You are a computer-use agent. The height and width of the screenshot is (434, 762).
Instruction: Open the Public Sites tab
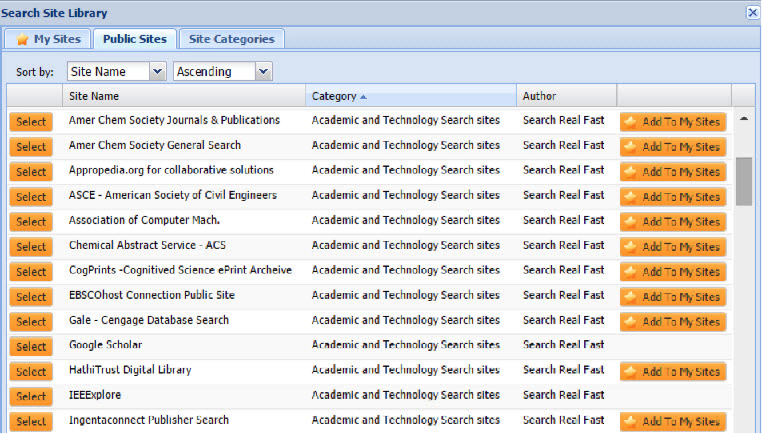tap(134, 39)
